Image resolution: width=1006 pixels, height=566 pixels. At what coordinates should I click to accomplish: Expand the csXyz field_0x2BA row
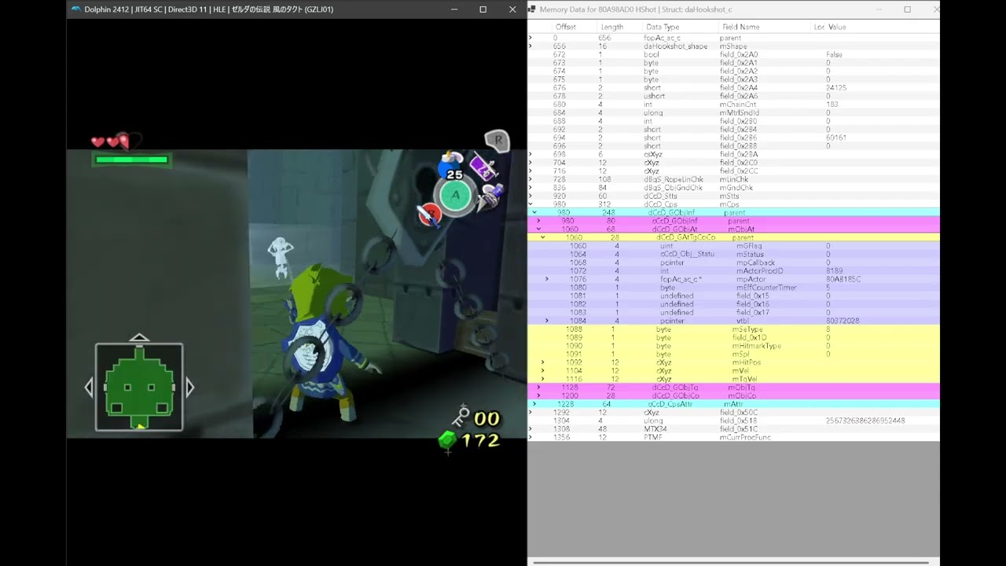[531, 154]
